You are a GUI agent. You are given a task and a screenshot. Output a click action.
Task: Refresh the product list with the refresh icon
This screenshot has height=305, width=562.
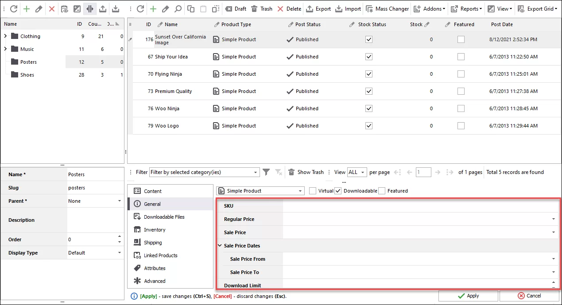pos(141,8)
